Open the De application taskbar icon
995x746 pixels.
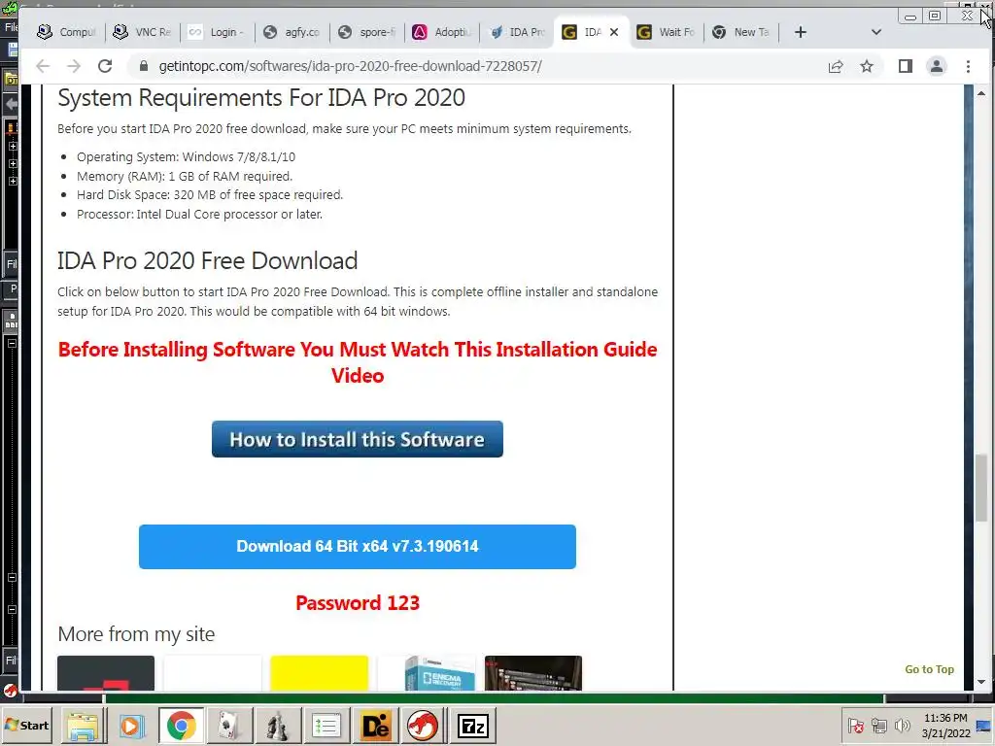[374, 726]
